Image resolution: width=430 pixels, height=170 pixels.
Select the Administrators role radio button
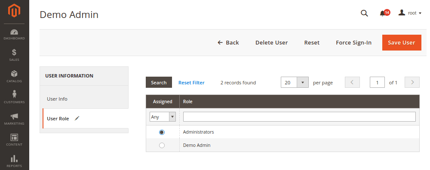coord(162,132)
